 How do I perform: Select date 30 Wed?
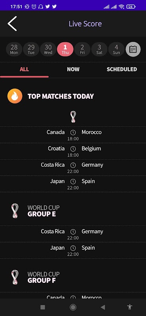coord(48,49)
